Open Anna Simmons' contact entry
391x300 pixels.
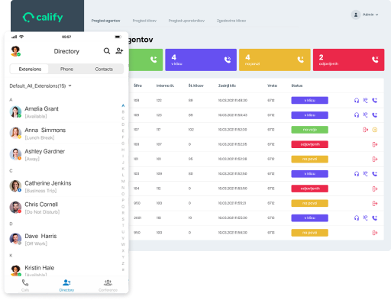tap(63, 134)
